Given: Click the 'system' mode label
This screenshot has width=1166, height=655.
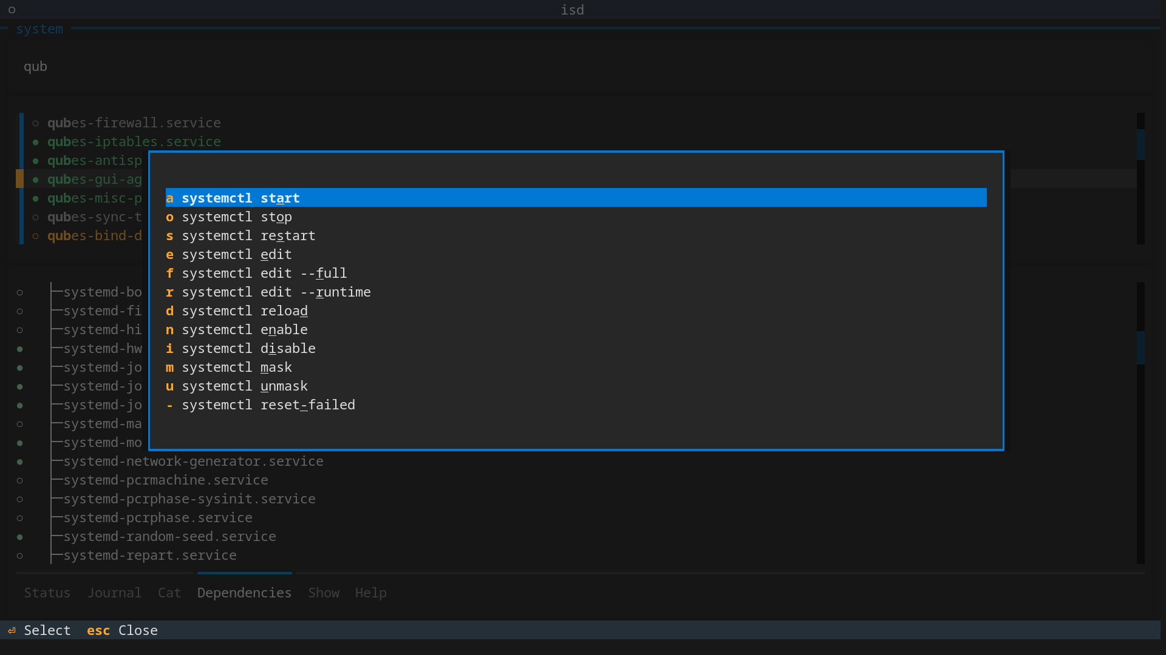Looking at the screenshot, I should (39, 29).
